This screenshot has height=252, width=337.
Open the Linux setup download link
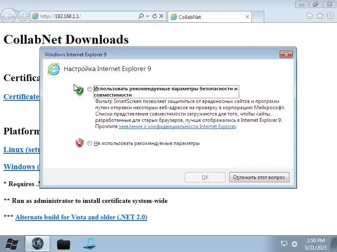coord(21,150)
